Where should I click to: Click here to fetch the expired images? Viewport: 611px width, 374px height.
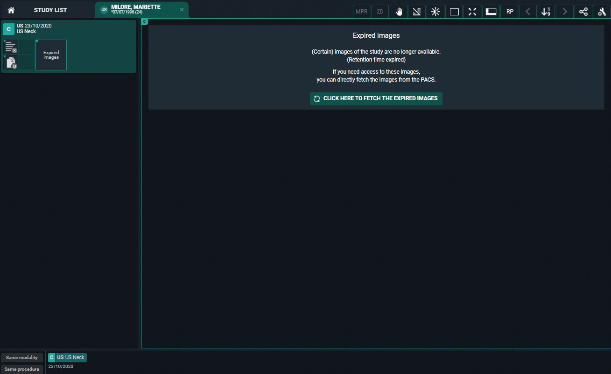click(376, 98)
